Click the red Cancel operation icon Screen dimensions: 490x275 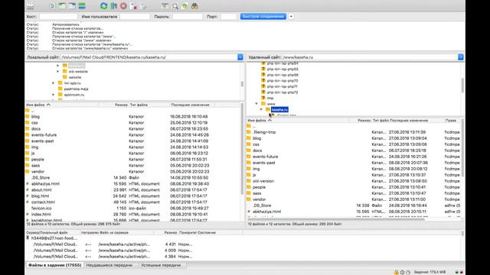point(123,6)
